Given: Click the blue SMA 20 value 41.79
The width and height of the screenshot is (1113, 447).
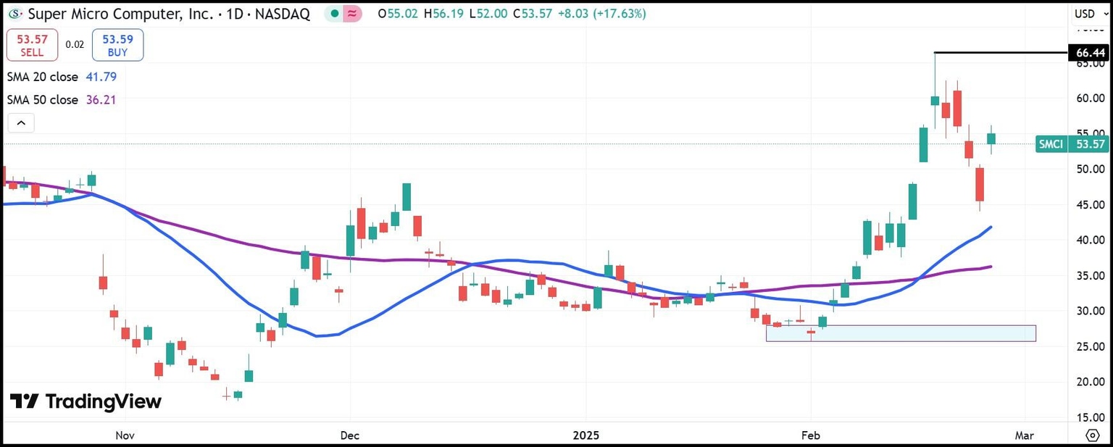Looking at the screenshot, I should (100, 76).
